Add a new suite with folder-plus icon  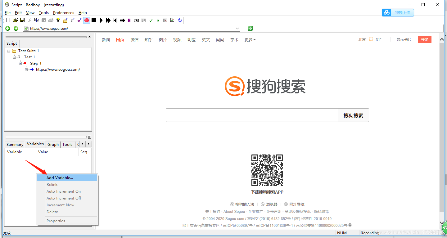[65, 20]
